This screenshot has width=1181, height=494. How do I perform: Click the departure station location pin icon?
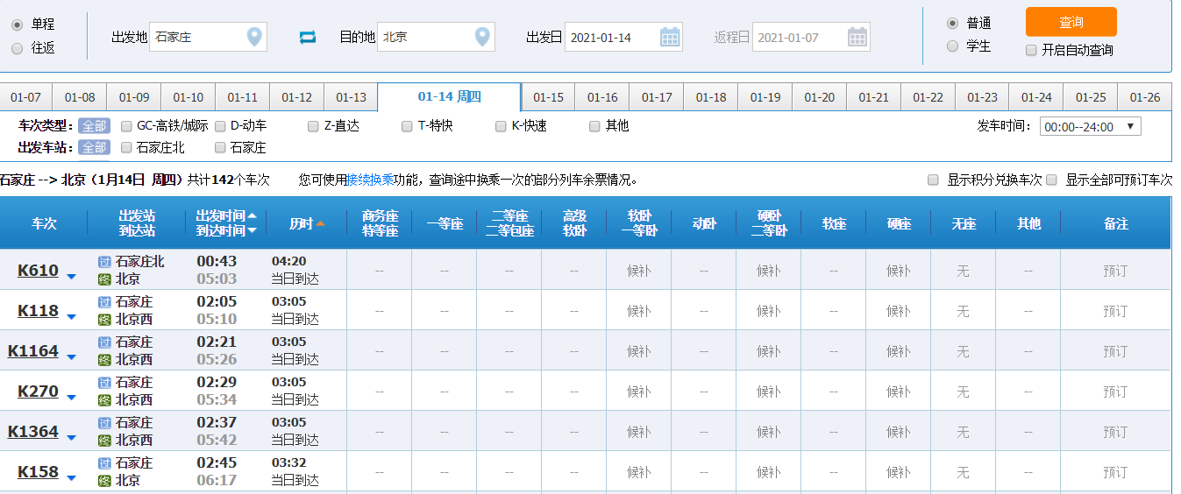(254, 37)
